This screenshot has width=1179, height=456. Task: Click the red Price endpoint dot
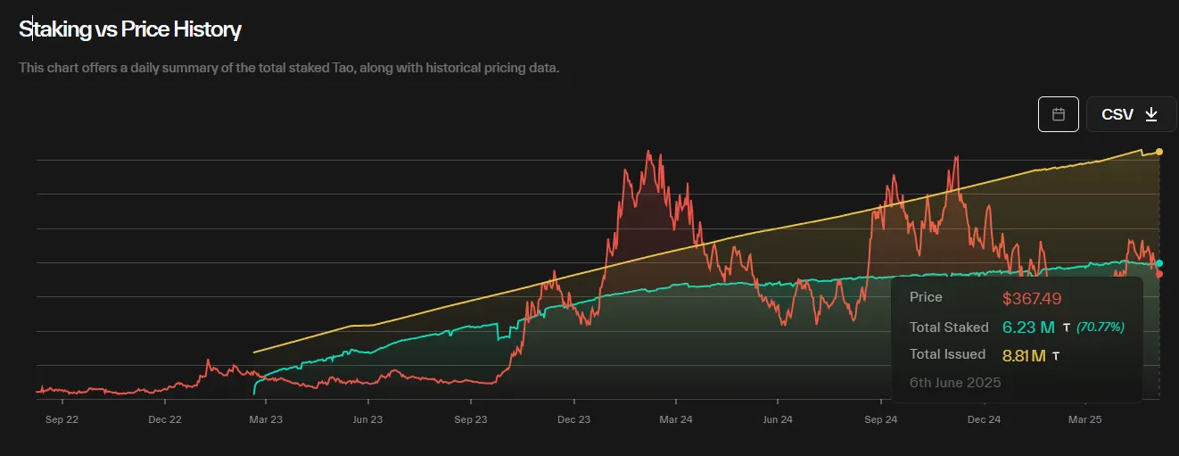click(1159, 274)
